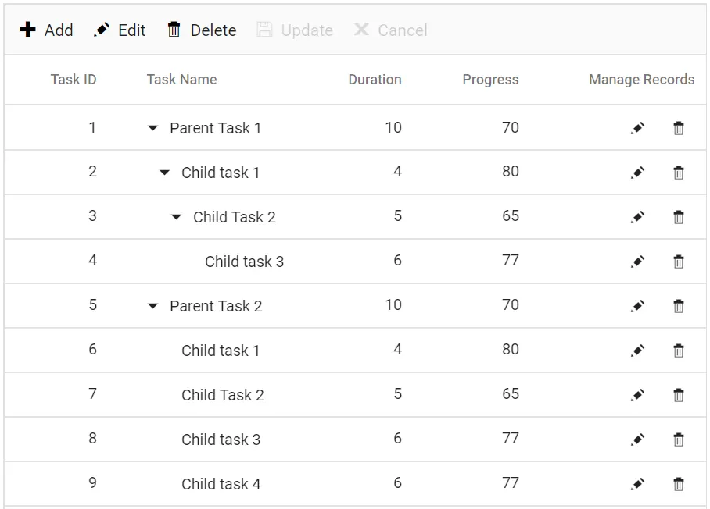
Task: Sort by Task ID column header
Action: pos(74,80)
